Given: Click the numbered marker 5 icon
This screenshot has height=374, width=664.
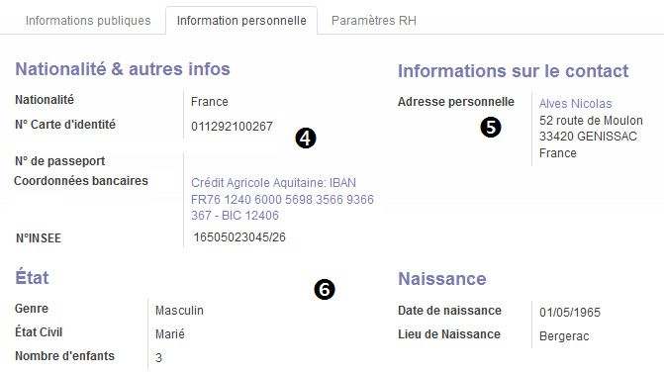Looking at the screenshot, I should (x=491, y=127).
